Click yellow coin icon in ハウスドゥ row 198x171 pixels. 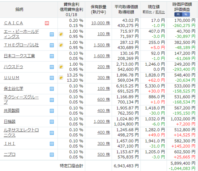coord(61,67)
